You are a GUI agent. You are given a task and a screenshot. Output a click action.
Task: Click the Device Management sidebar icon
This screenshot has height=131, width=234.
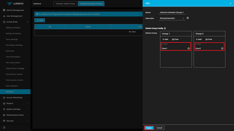point(4,10)
